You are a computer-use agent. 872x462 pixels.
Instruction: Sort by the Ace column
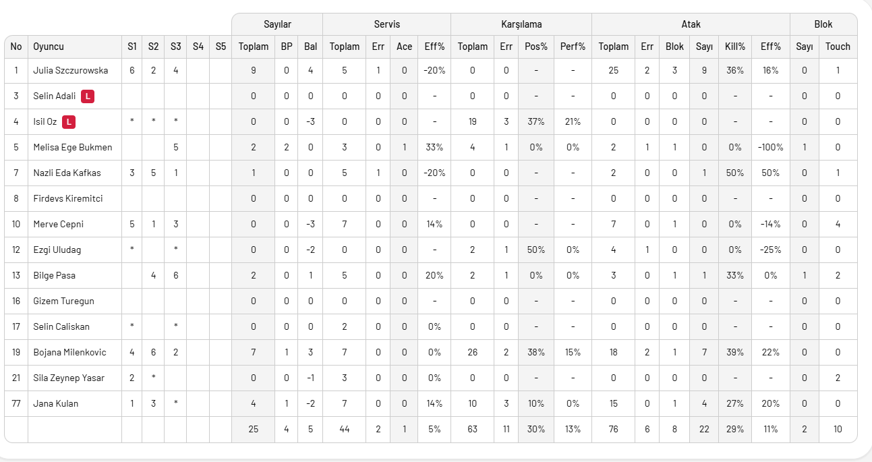pos(404,47)
